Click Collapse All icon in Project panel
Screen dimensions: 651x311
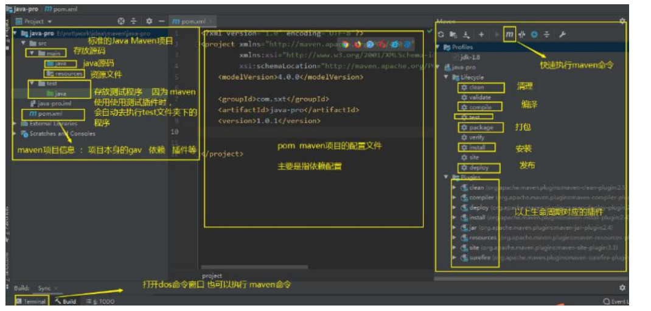[134, 21]
